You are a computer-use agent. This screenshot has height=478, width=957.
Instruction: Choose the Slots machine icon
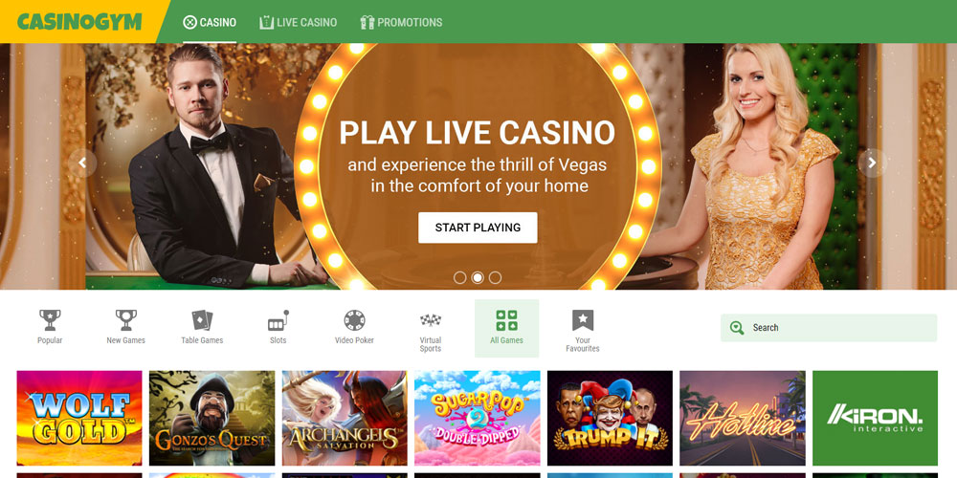[278, 320]
